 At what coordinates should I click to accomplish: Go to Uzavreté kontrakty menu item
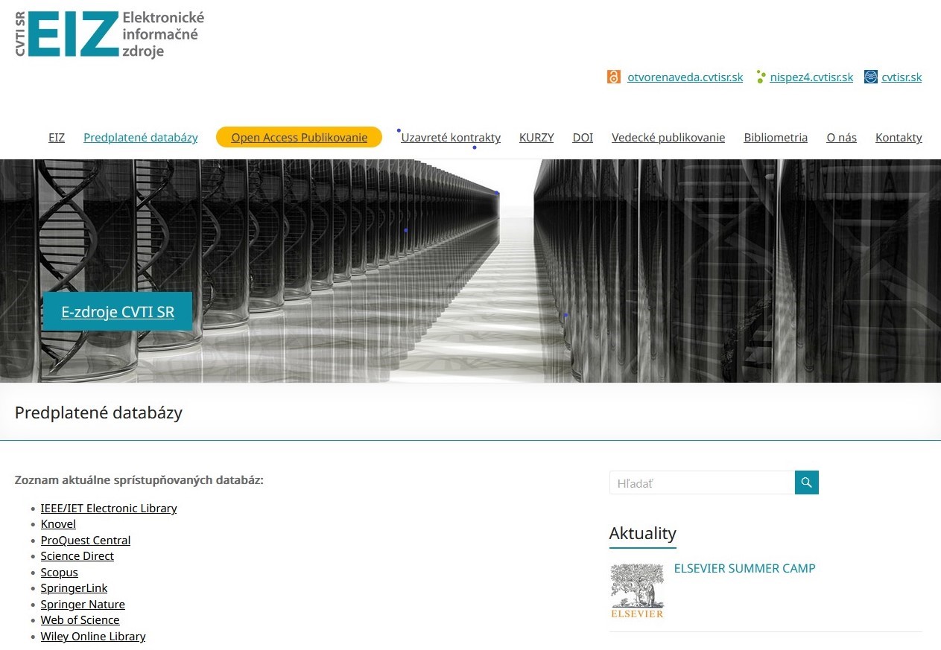pos(451,138)
